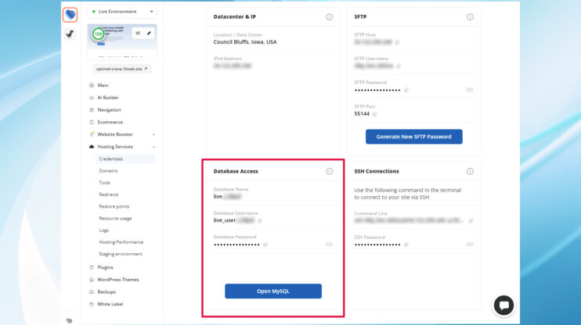Select Resource usage submenu item
The image size is (581, 325).
pyautogui.click(x=115, y=219)
